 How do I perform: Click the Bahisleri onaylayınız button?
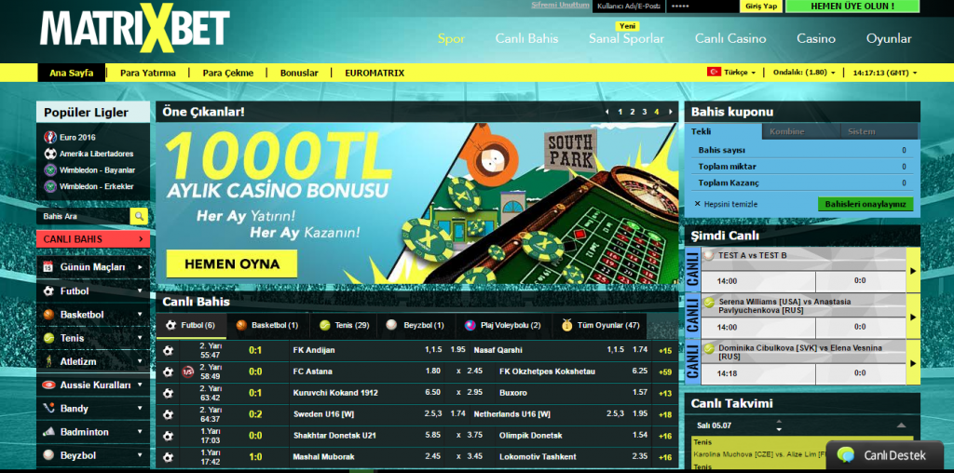coord(865,204)
